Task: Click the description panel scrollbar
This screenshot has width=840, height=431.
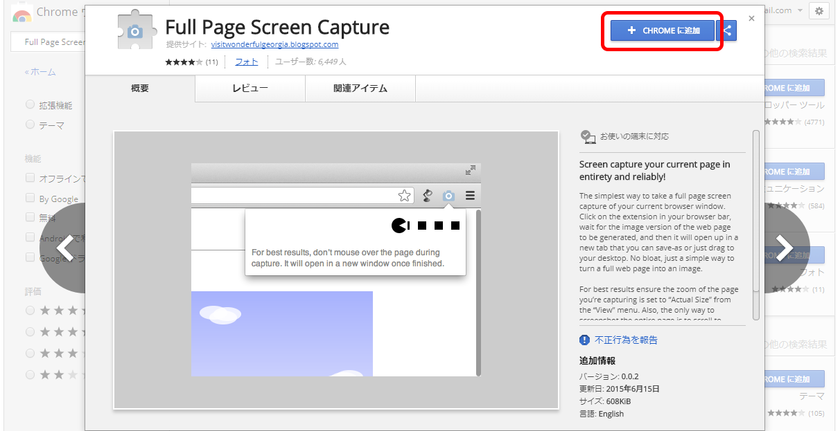Action: pyautogui.click(x=755, y=225)
